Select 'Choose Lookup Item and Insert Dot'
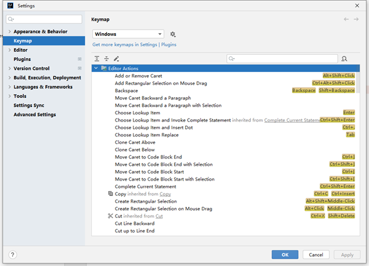 (154, 128)
